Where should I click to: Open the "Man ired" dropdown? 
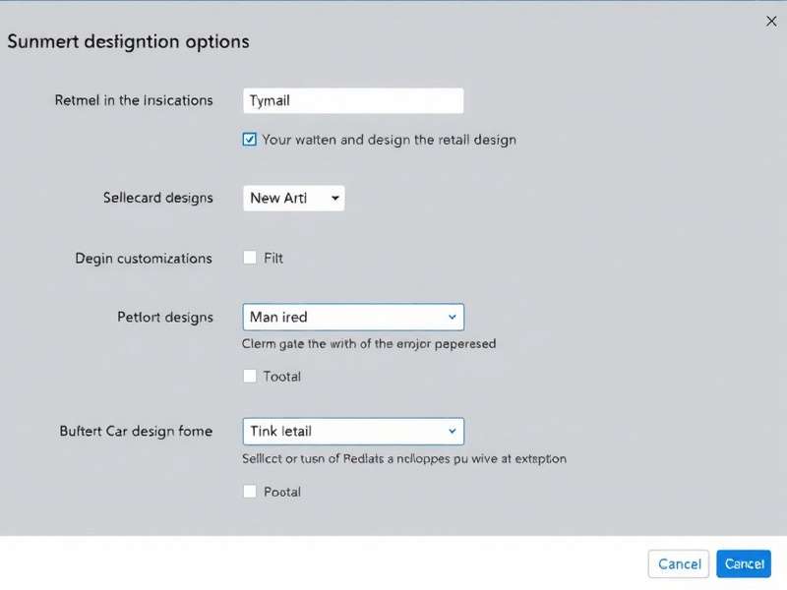[353, 317]
